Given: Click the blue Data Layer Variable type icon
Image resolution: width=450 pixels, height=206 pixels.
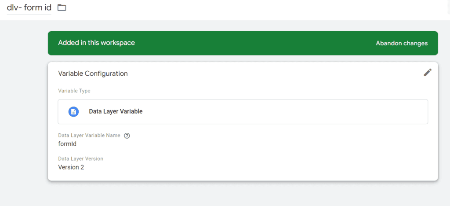Looking at the screenshot, I should point(73,112).
